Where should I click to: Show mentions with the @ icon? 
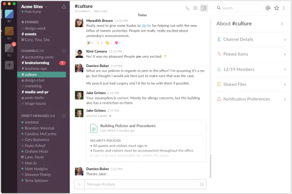click(x=268, y=8)
